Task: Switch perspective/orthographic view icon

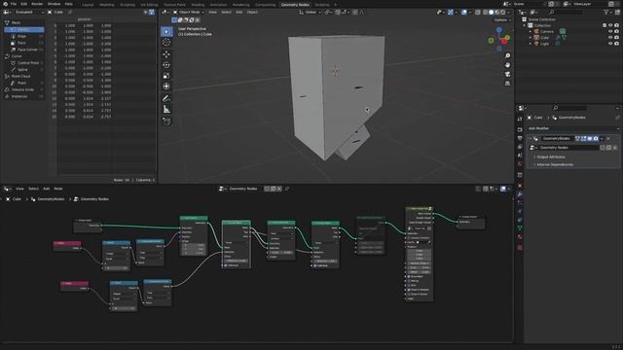Action: point(507,84)
